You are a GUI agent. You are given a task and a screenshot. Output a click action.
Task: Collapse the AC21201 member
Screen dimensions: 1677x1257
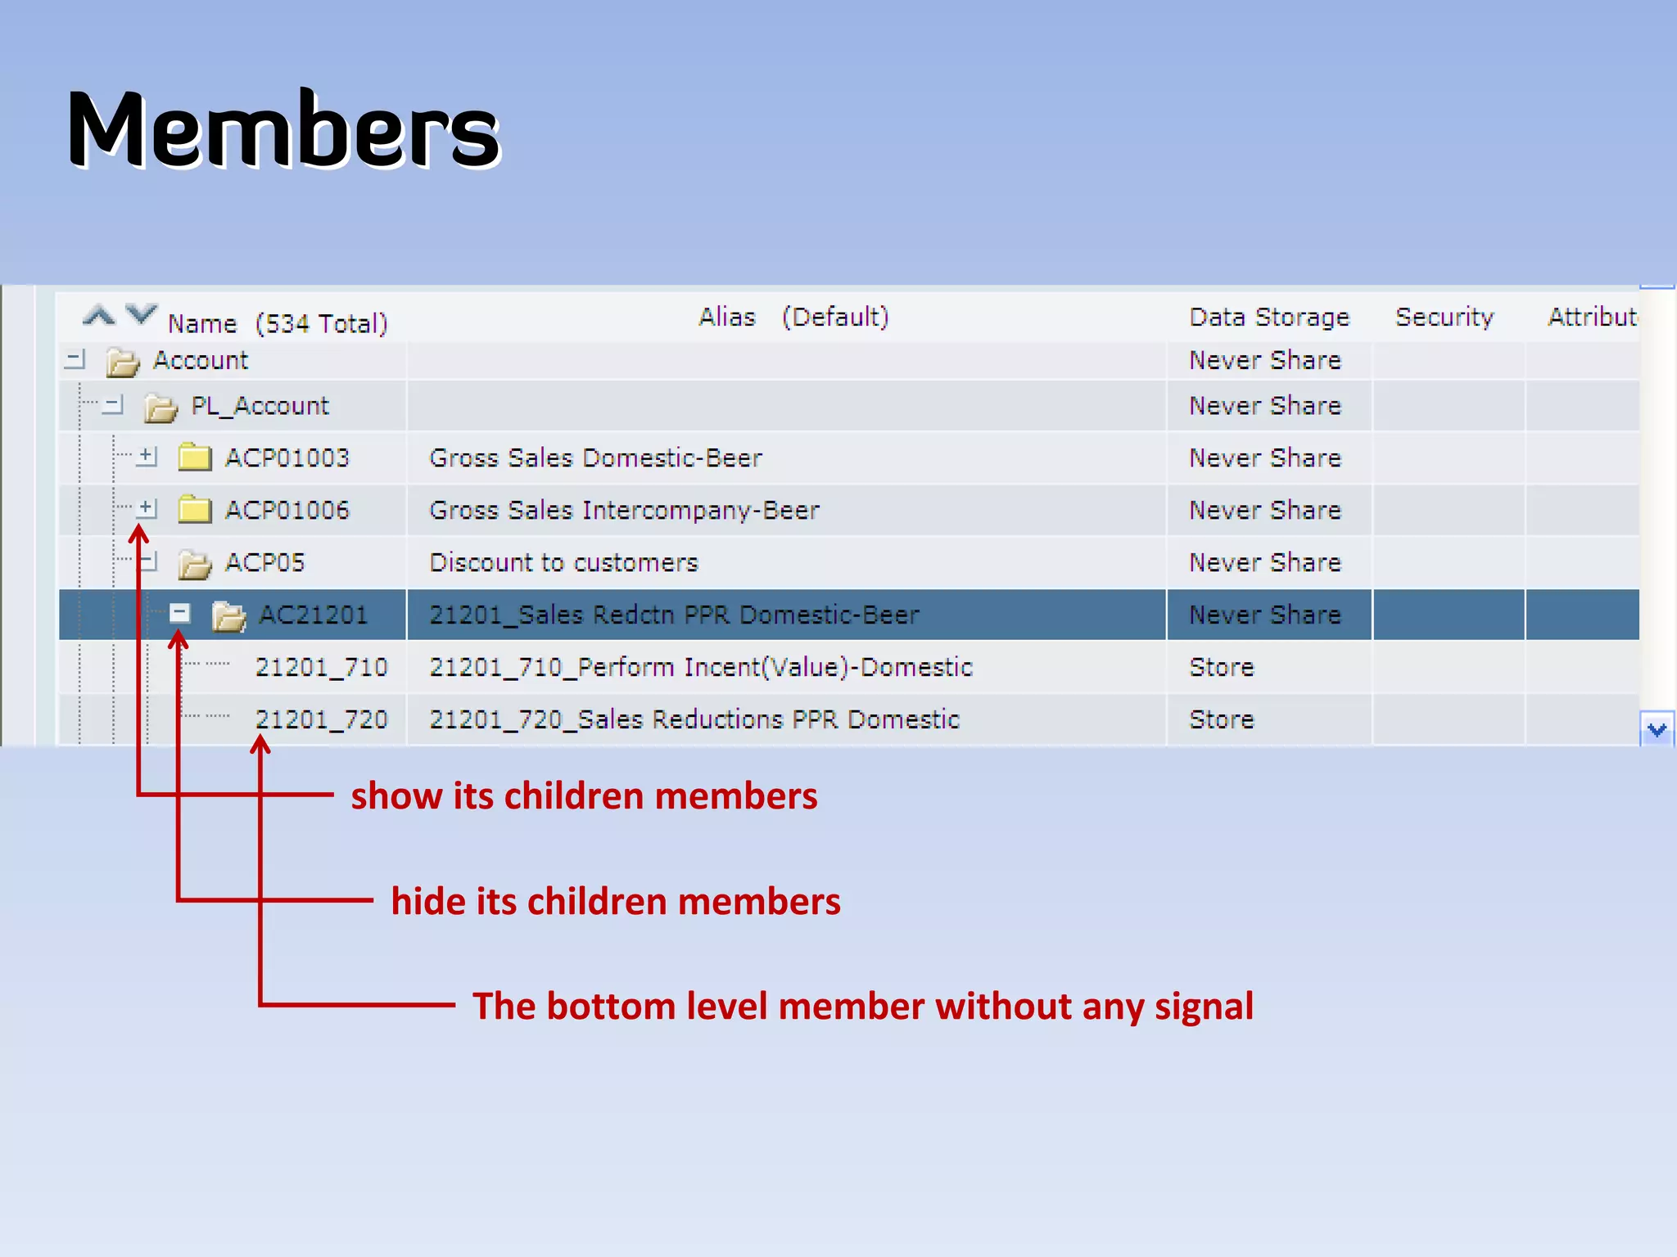[x=180, y=613]
